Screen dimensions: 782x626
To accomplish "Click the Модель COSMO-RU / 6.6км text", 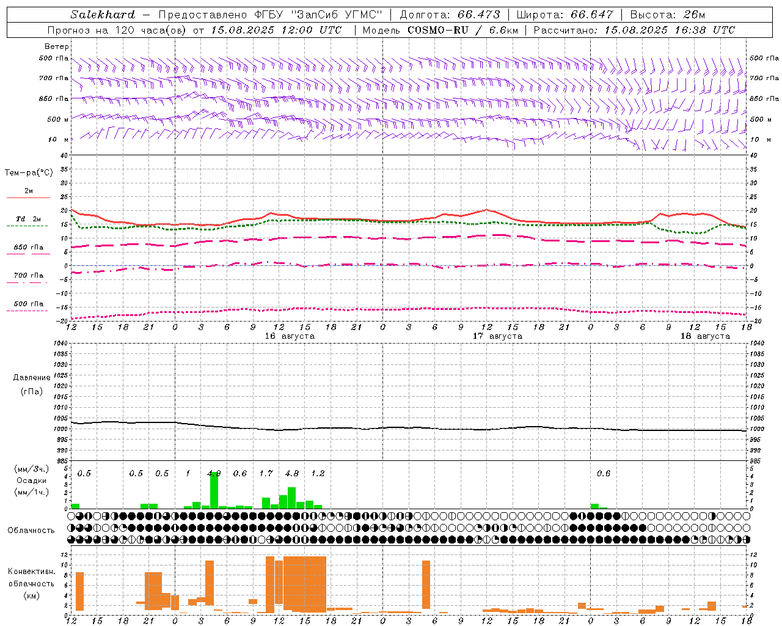I will [x=440, y=30].
